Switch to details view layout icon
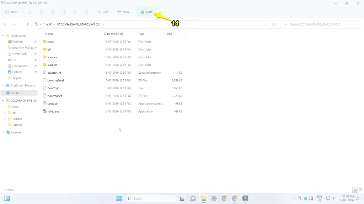 tap(355, 190)
